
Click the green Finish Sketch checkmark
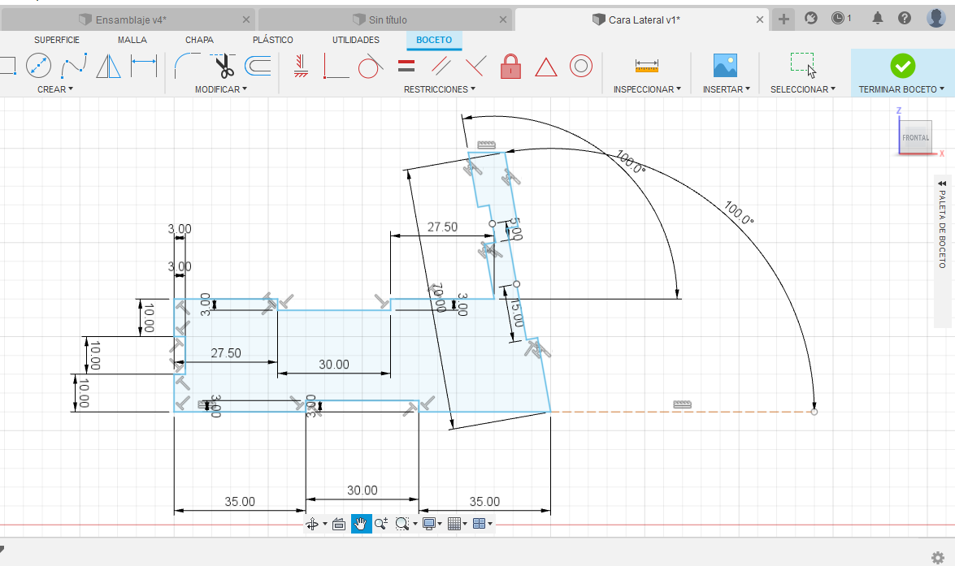click(x=903, y=66)
